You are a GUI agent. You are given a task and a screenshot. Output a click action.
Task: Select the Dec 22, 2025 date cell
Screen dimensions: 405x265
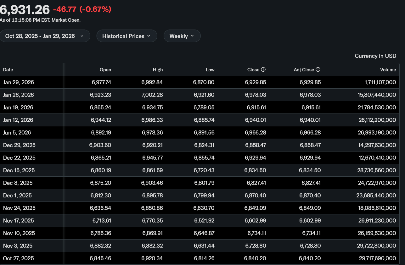tap(19, 158)
